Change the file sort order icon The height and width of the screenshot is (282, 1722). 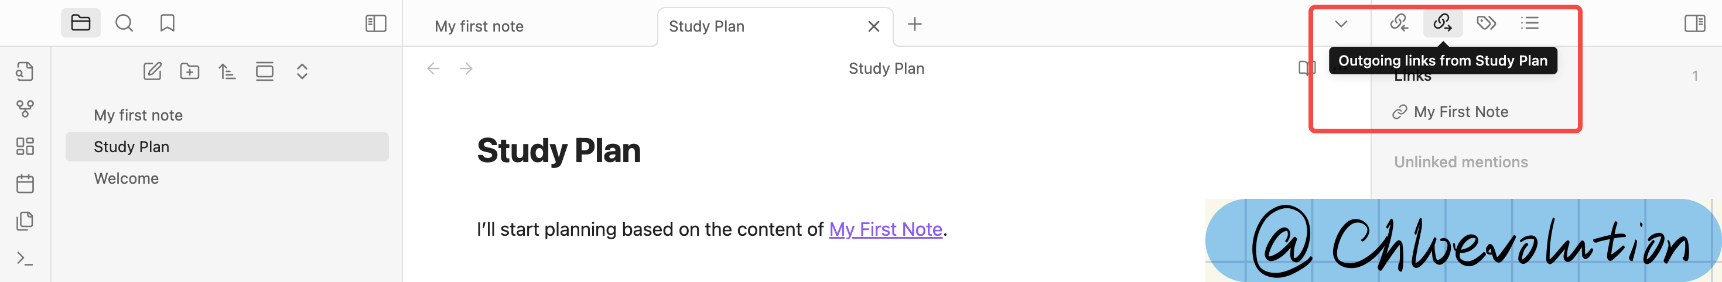click(227, 71)
